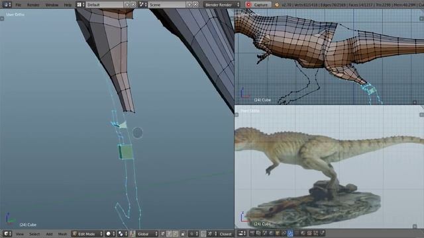Switch to the Object properties tab
The height and width of the screenshot is (238, 424).
tap(278, 233)
